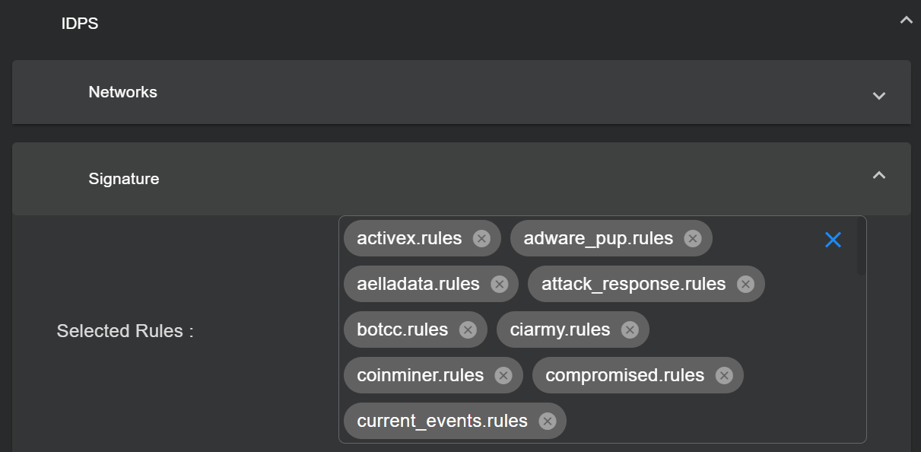Remove the attack_response.rules tag
This screenshot has height=452, width=921.
pyautogui.click(x=745, y=285)
